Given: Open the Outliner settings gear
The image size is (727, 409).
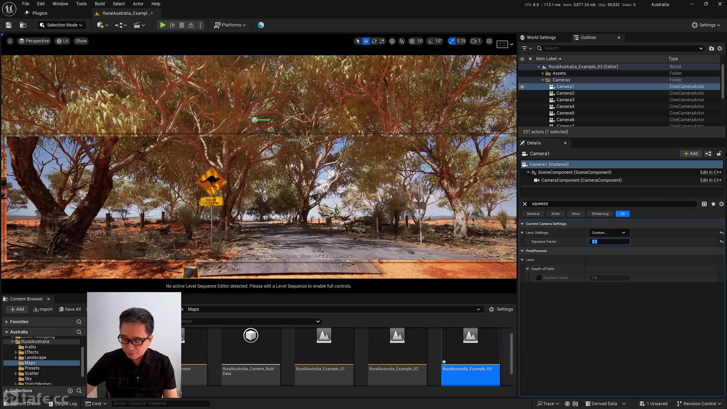Looking at the screenshot, I should pyautogui.click(x=720, y=49).
